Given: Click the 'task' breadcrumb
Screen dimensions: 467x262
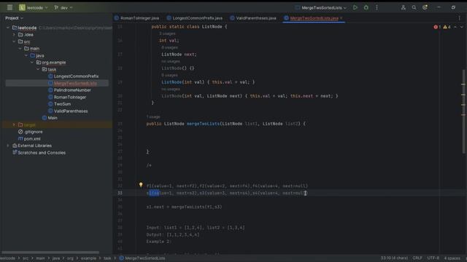Looking at the screenshot, I should coord(107,258).
